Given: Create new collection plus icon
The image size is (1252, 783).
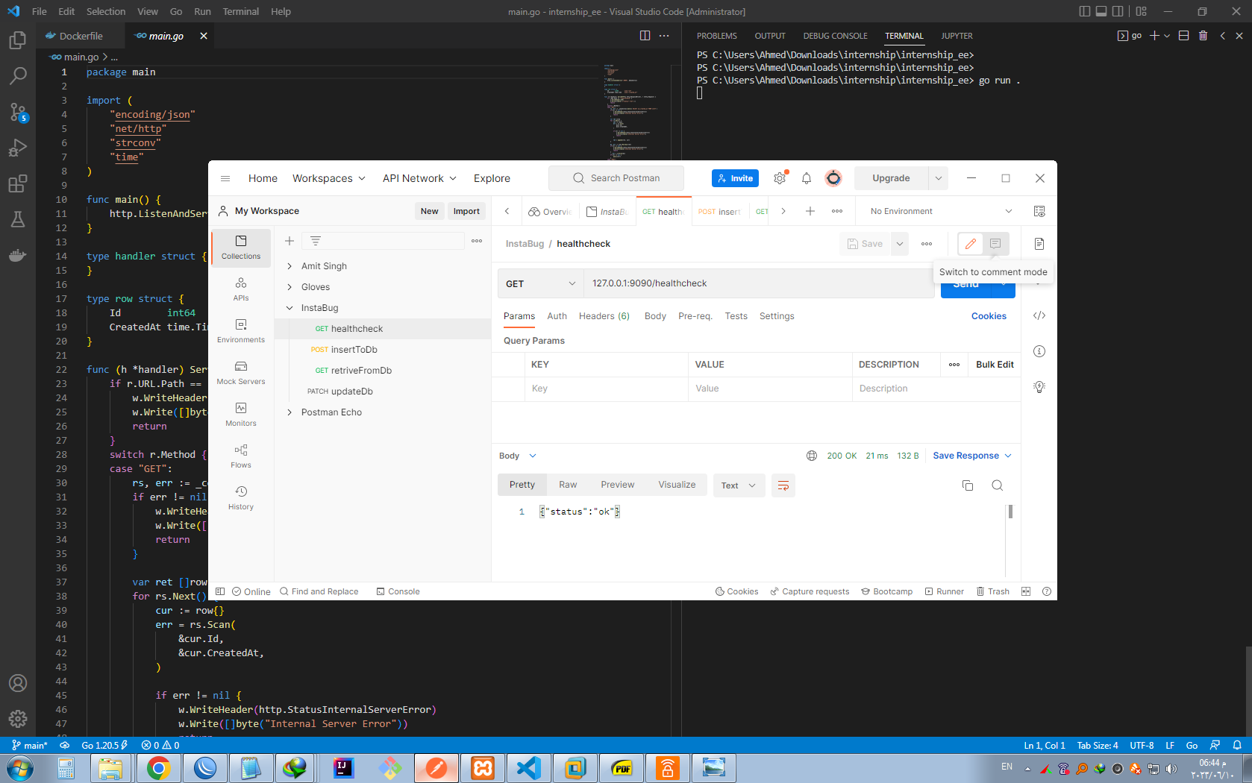Looking at the screenshot, I should click(289, 241).
